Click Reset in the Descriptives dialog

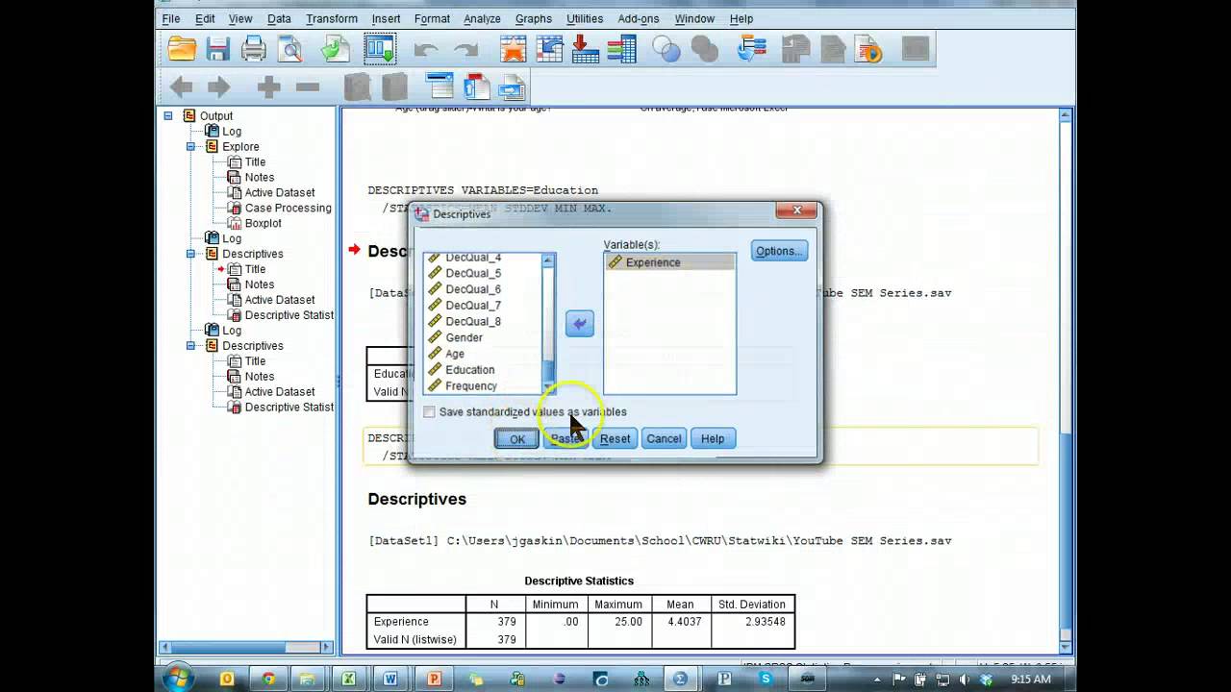615,438
